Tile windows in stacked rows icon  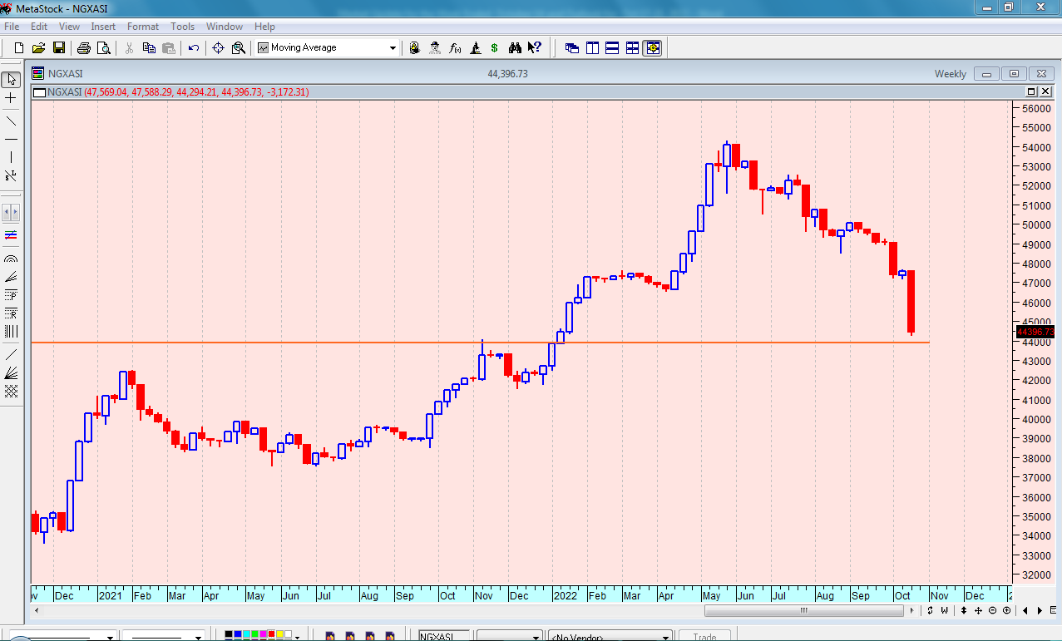click(612, 48)
